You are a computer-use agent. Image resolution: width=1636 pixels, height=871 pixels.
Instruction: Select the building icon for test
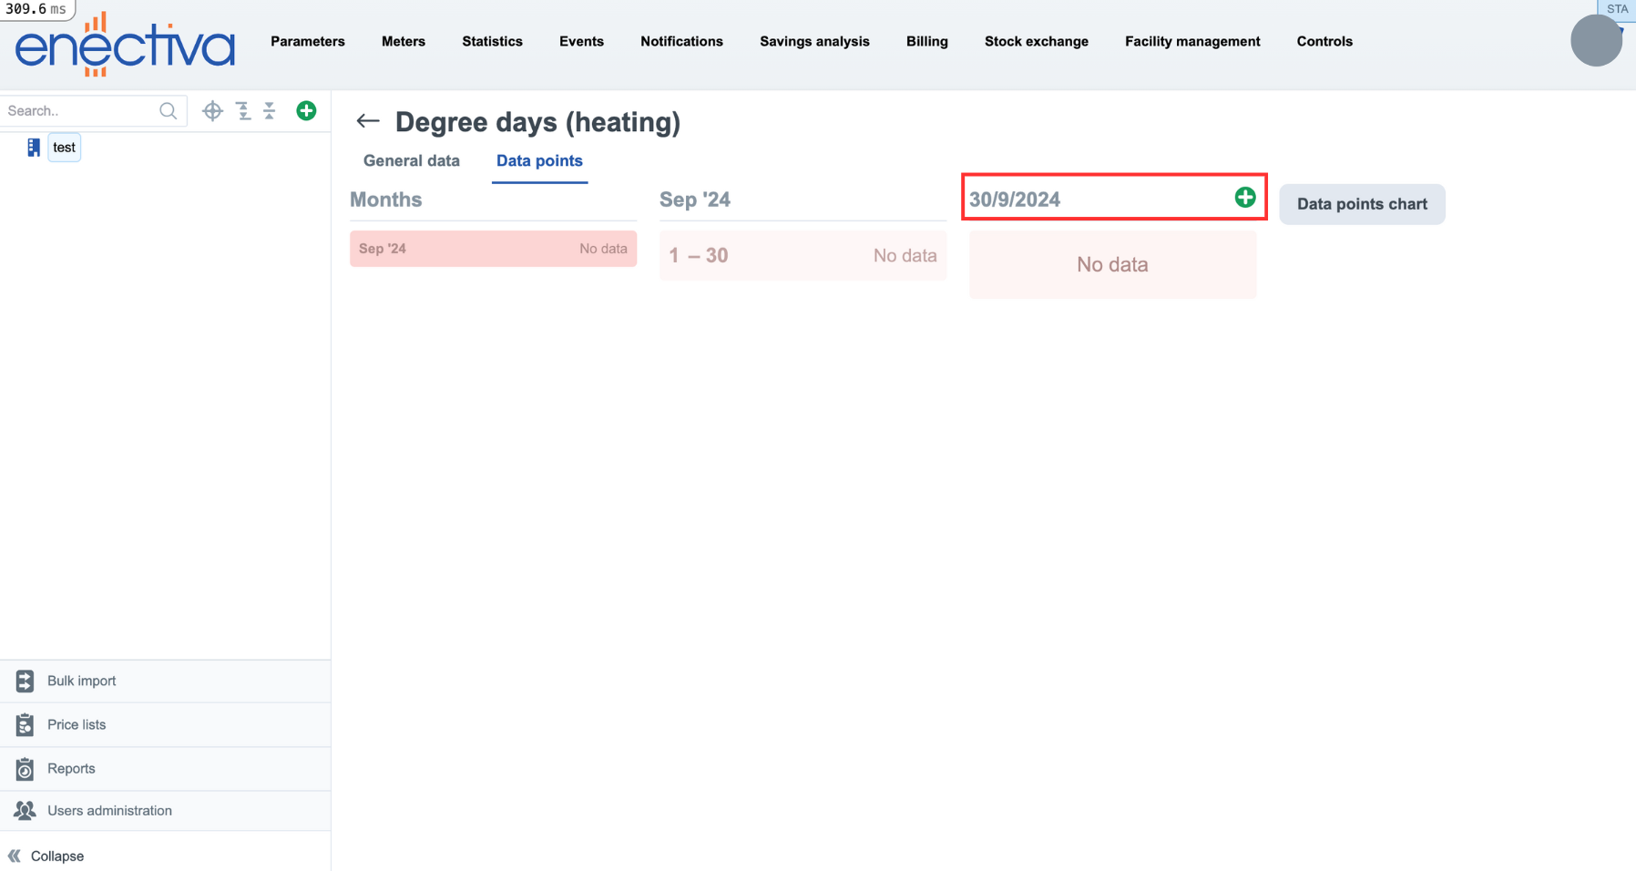[34, 148]
